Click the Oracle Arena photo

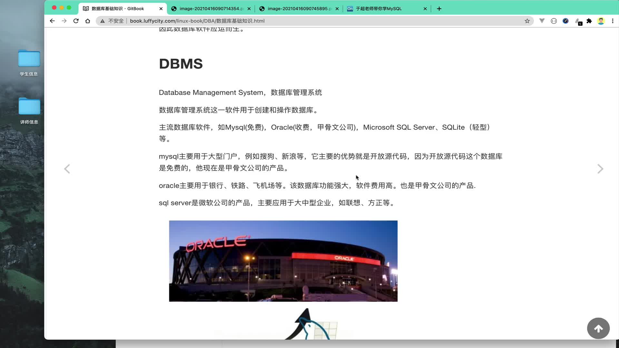[x=283, y=261]
